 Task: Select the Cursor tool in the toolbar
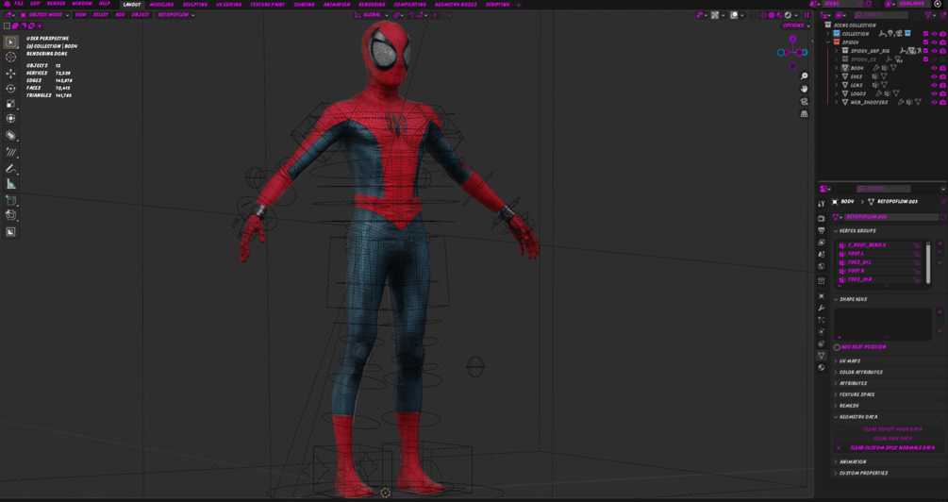[x=11, y=58]
